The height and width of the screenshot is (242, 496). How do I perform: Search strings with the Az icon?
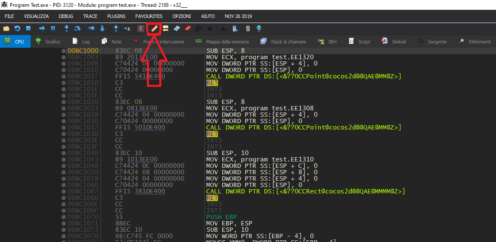tap(224, 29)
